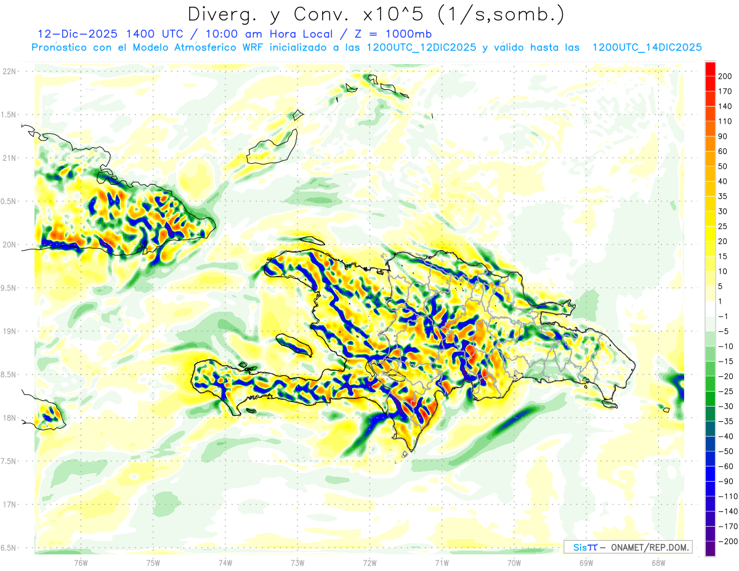Image resolution: width=739 pixels, height=571 pixels.
Task: Click the '21N' latitude label
Action: tap(9, 158)
